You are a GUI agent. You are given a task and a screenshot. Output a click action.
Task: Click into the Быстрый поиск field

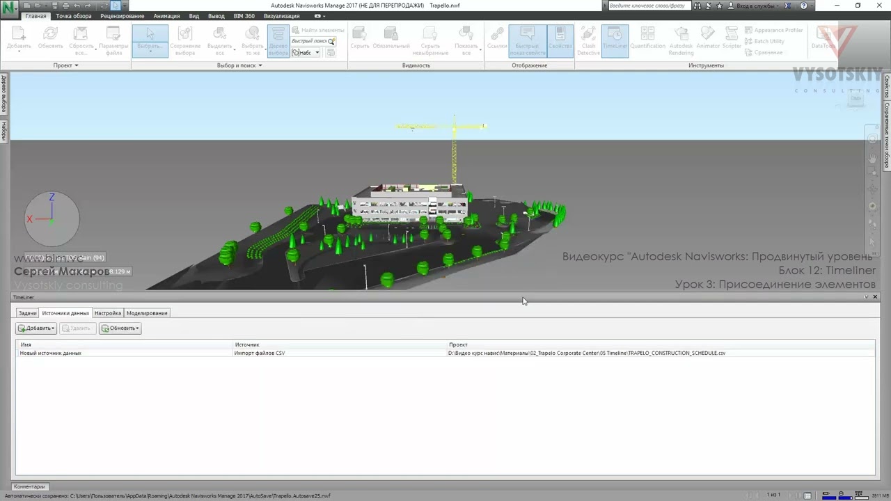311,41
